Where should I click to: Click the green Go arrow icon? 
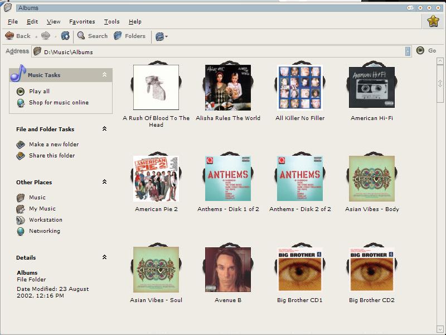(420, 50)
